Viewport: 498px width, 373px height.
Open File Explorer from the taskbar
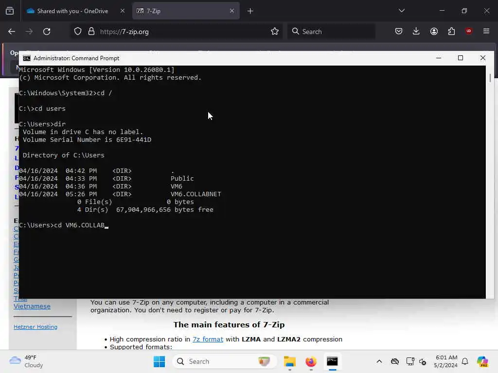pyautogui.click(x=290, y=361)
